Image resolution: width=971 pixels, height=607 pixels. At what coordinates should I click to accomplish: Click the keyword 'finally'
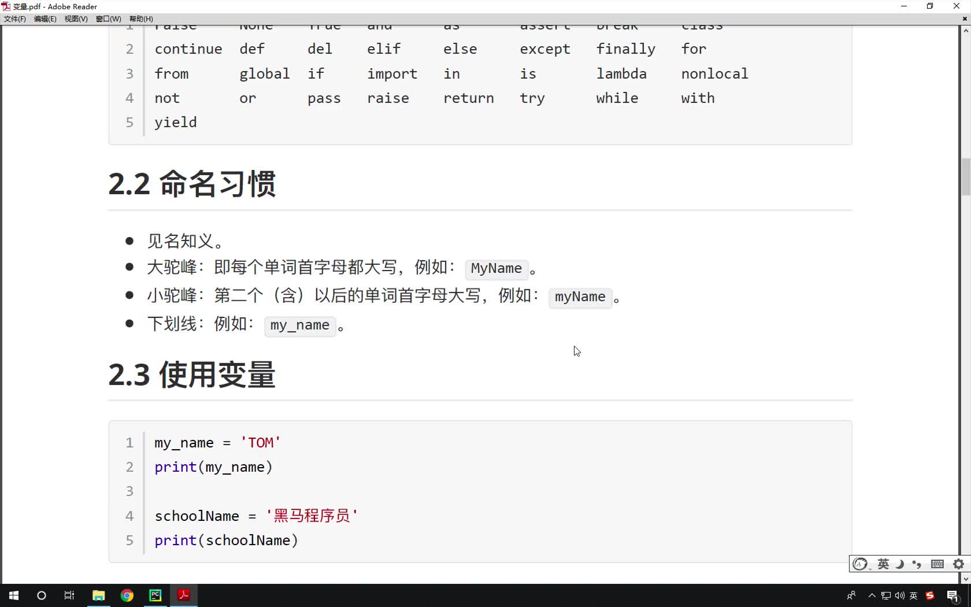[626, 49]
